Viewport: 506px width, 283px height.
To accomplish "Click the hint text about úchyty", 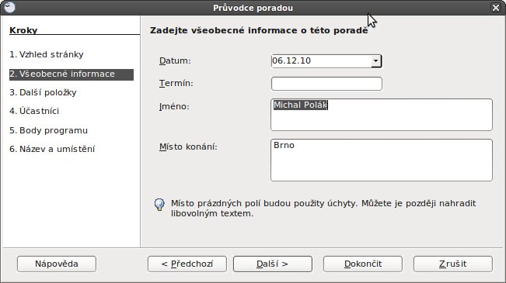I will pyautogui.click(x=323, y=209).
